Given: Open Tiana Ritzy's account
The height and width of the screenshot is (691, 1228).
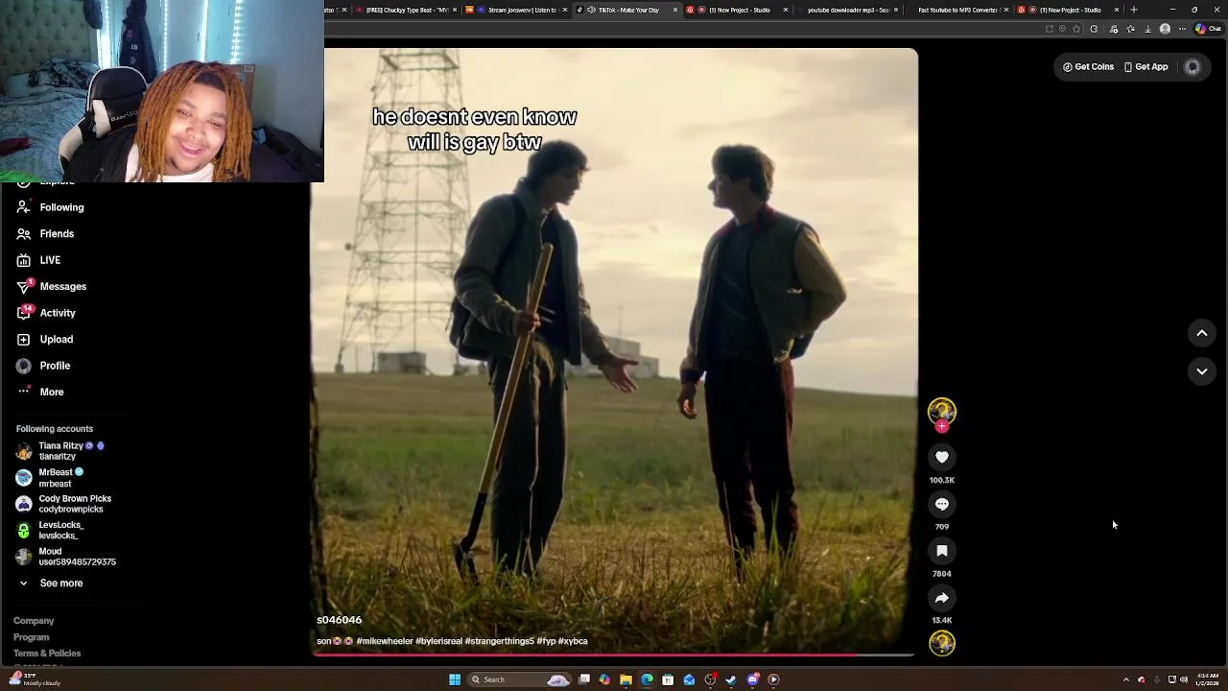Looking at the screenshot, I should (x=59, y=451).
